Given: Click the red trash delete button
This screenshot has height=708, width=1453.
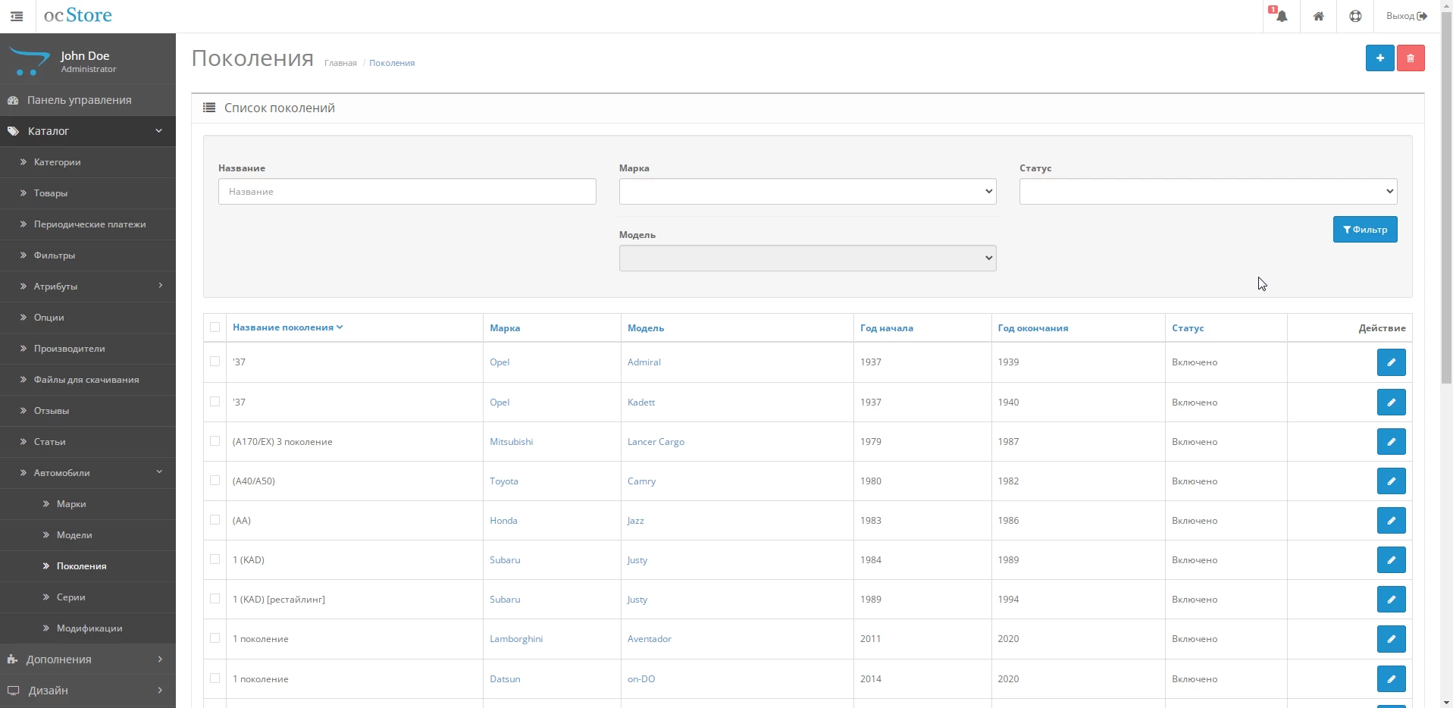Looking at the screenshot, I should coord(1411,58).
